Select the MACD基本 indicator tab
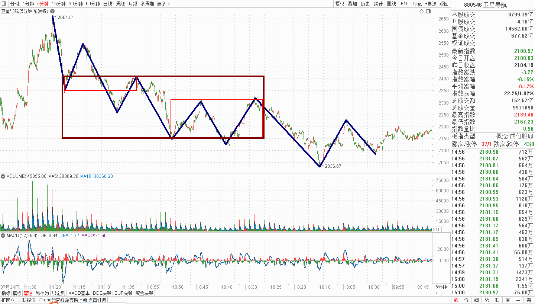 click(x=79, y=293)
